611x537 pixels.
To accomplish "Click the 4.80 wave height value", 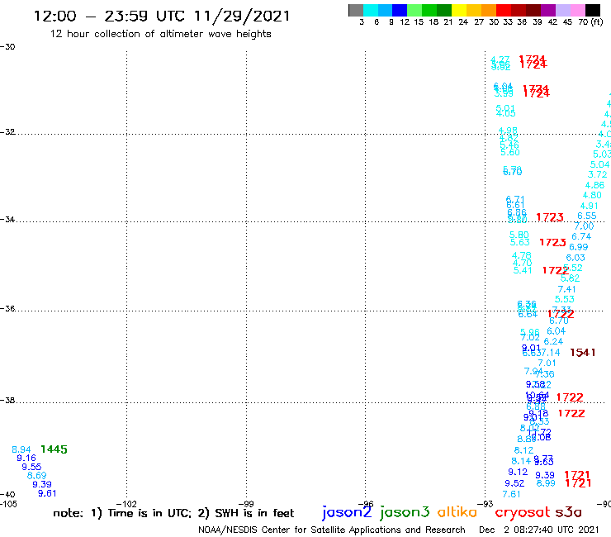I will (x=592, y=195).
